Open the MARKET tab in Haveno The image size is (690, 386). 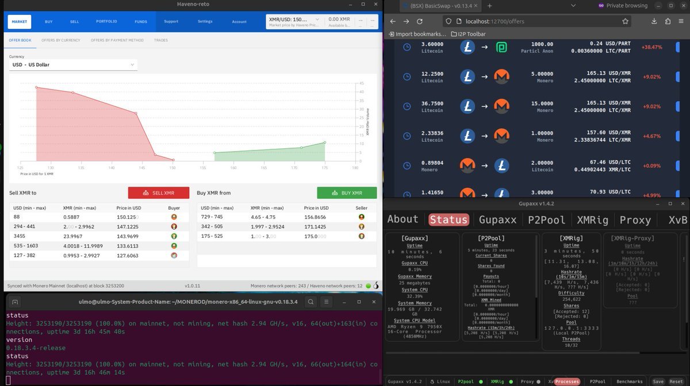20,22
